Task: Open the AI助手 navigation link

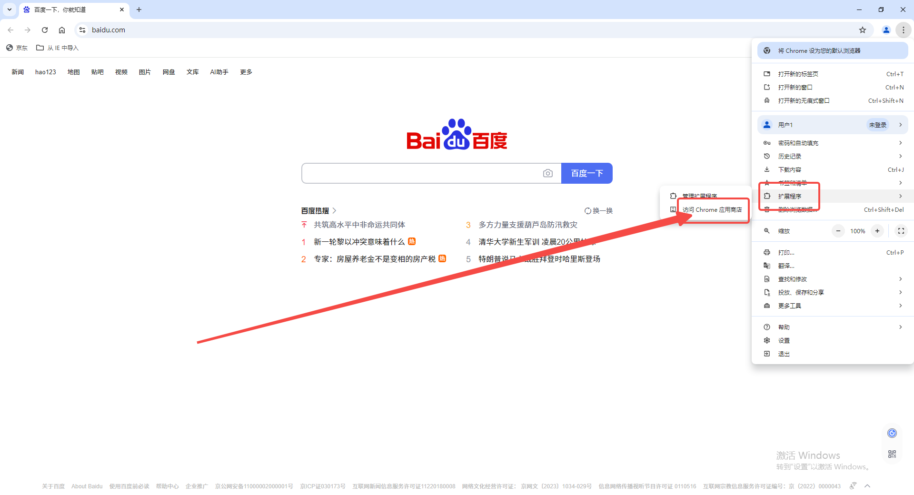Action: tap(219, 72)
